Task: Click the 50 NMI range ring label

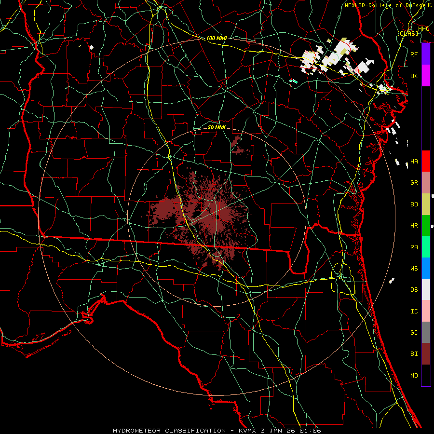Action: click(217, 127)
